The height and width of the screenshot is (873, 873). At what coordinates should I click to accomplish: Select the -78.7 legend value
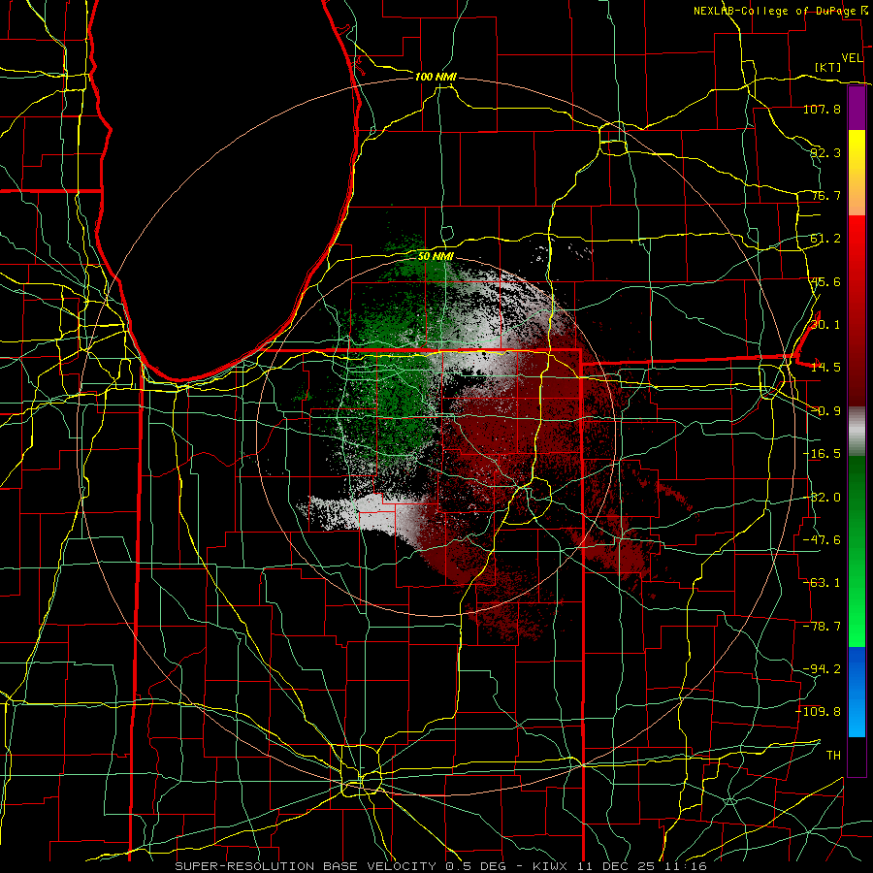[822, 627]
